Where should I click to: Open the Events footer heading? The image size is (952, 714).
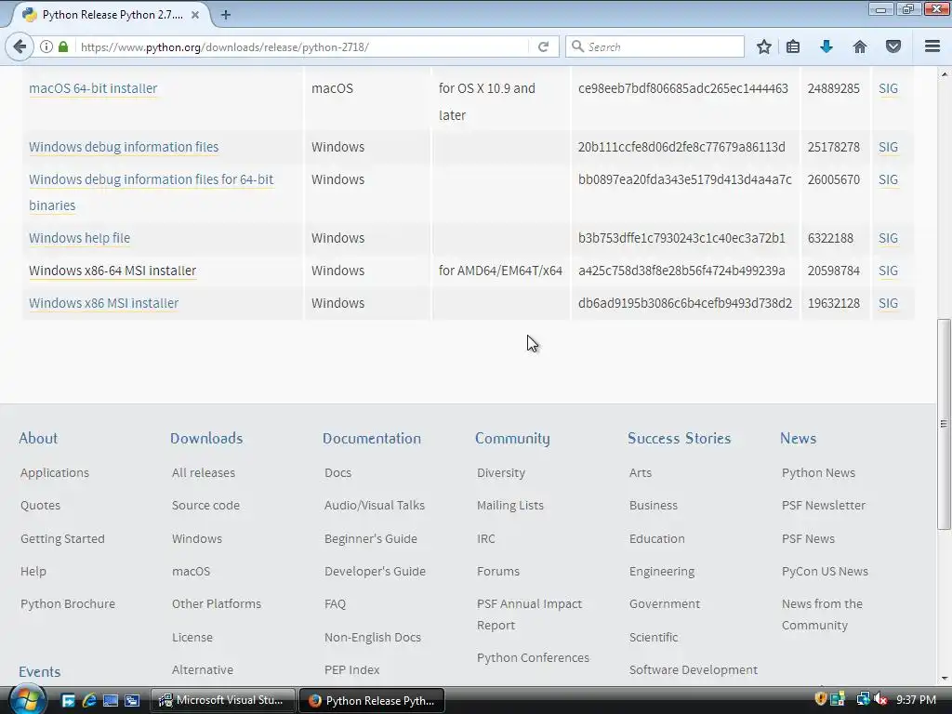(39, 671)
